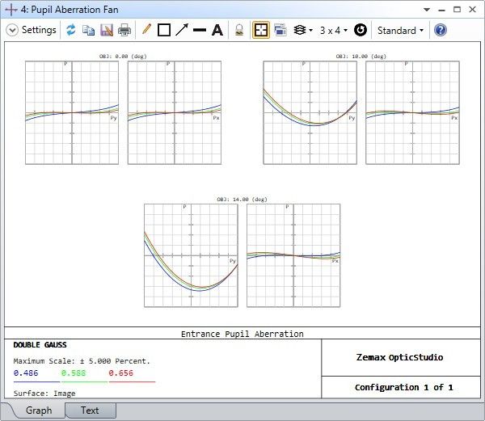485x421 pixels.
Task: Click the Py plot for OBJ 10.00 deg
Action: click(310, 112)
